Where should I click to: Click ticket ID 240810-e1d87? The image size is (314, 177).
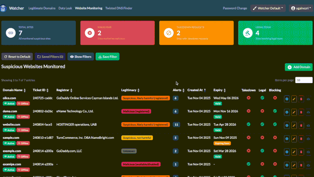point(43,138)
